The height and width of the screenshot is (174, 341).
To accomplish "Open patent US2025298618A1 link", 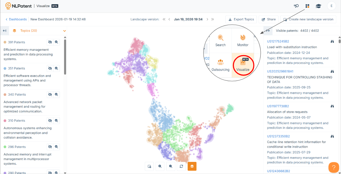I will pyautogui.click(x=280, y=71).
